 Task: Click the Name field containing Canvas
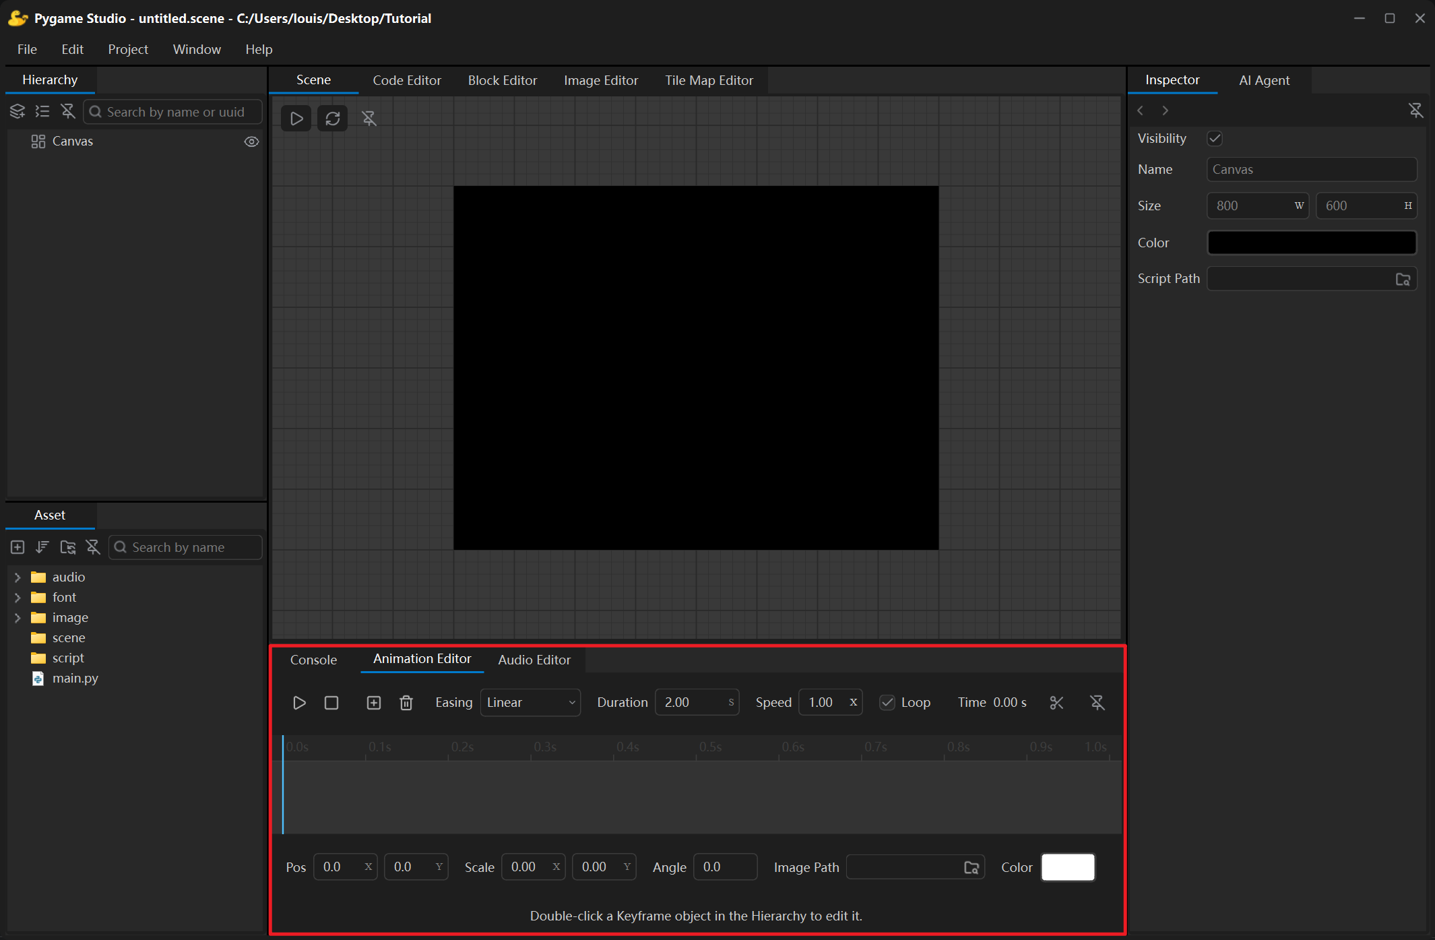pyautogui.click(x=1312, y=169)
